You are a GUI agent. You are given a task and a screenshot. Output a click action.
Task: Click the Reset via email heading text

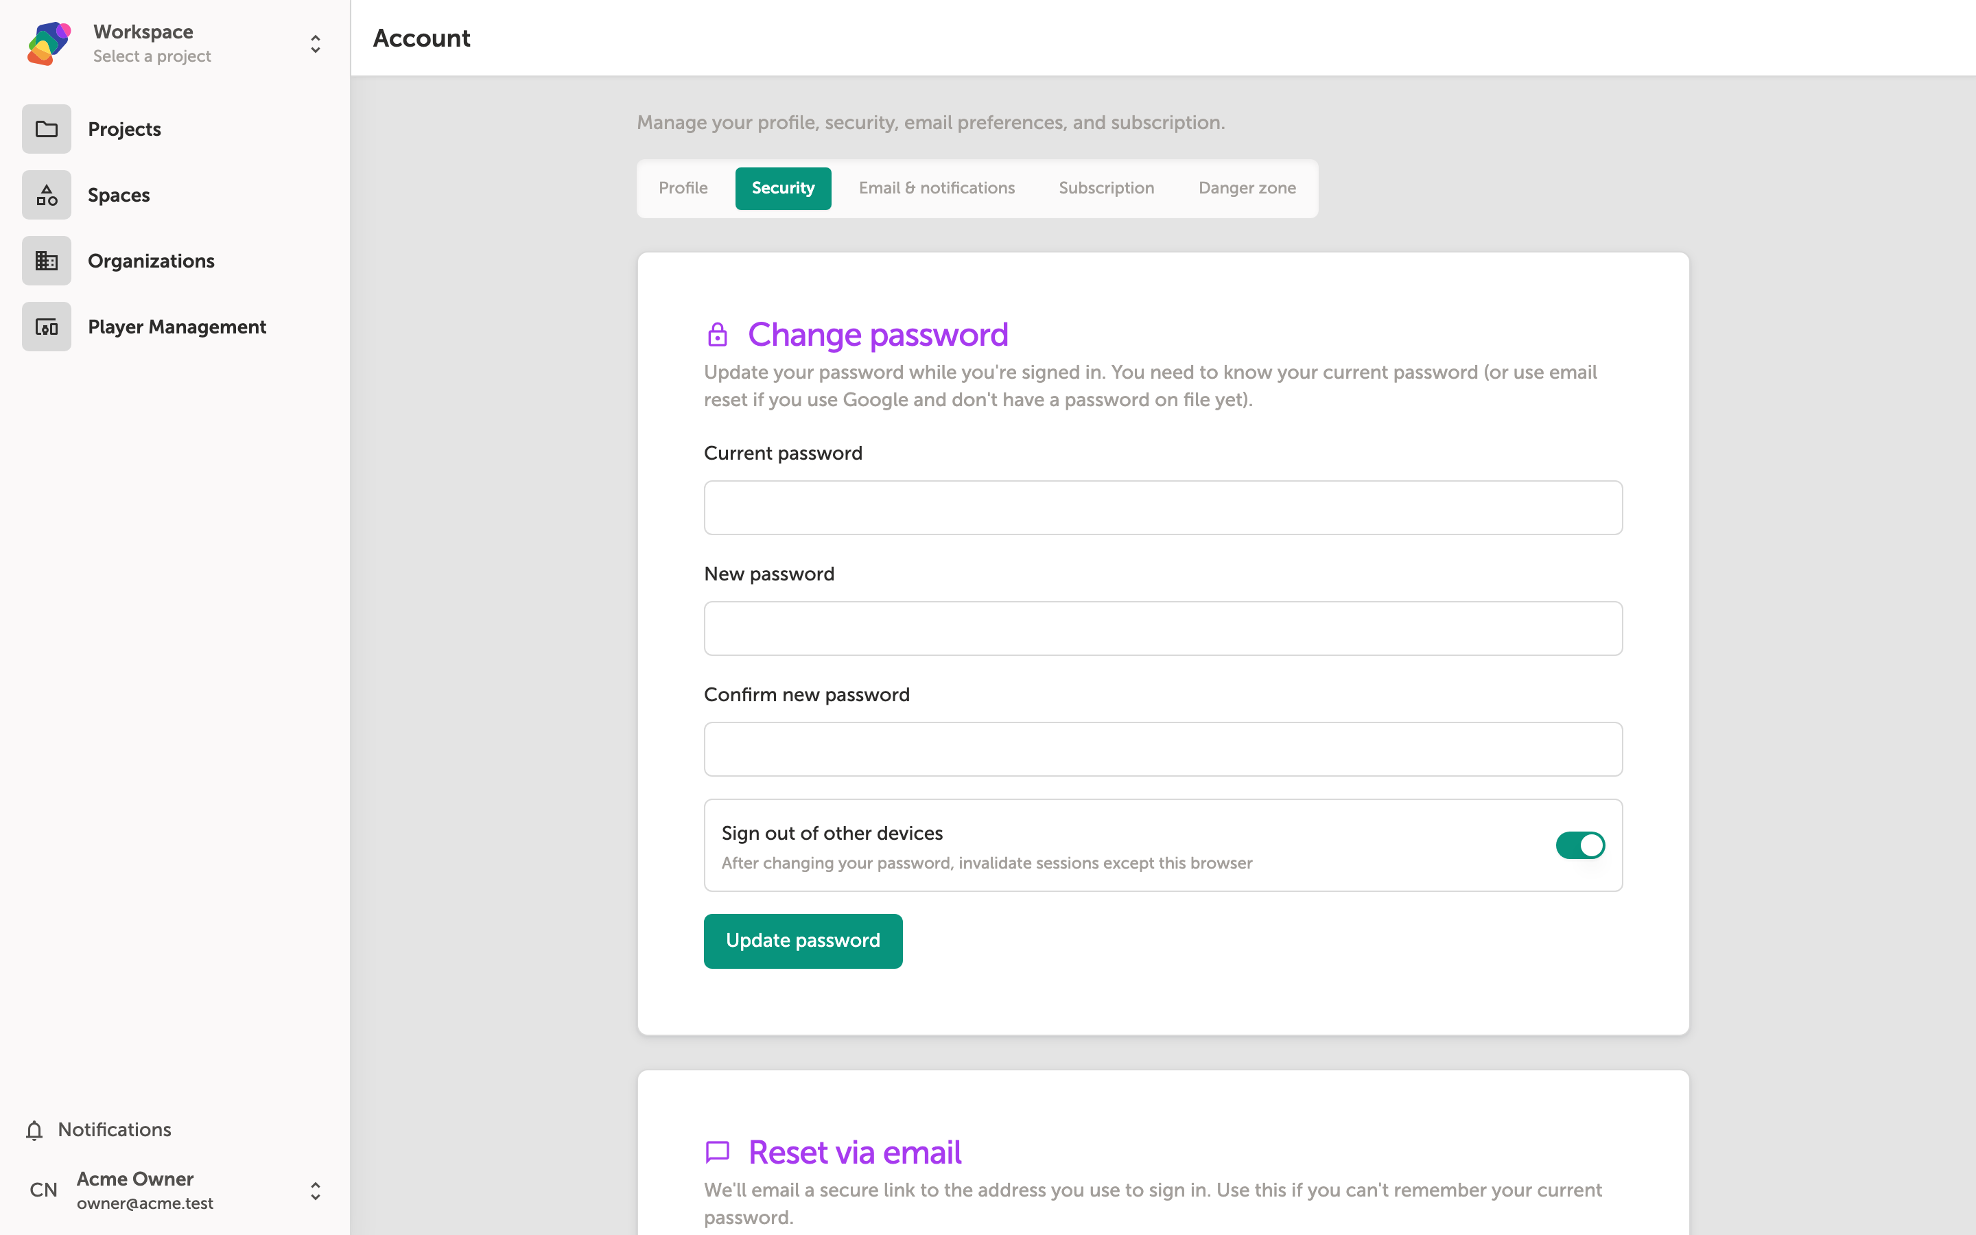[855, 1153]
